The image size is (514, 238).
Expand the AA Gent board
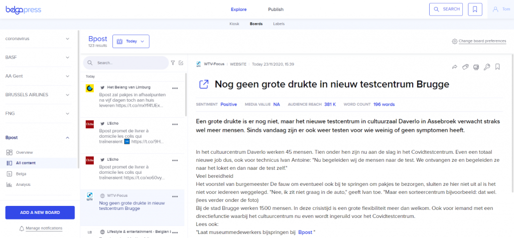[x=68, y=76]
